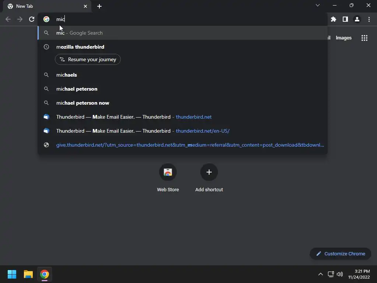Click the clock icon beside 'mozilla thunderbird'
The image size is (377, 283).
46,47
